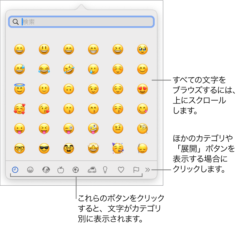The width and height of the screenshot is (242, 225).
Task: Choose the grinning face with sweat emoji
Action: [x=20, y=69]
